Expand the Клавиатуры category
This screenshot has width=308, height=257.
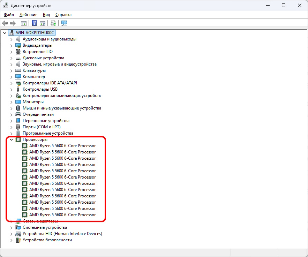point(12,71)
